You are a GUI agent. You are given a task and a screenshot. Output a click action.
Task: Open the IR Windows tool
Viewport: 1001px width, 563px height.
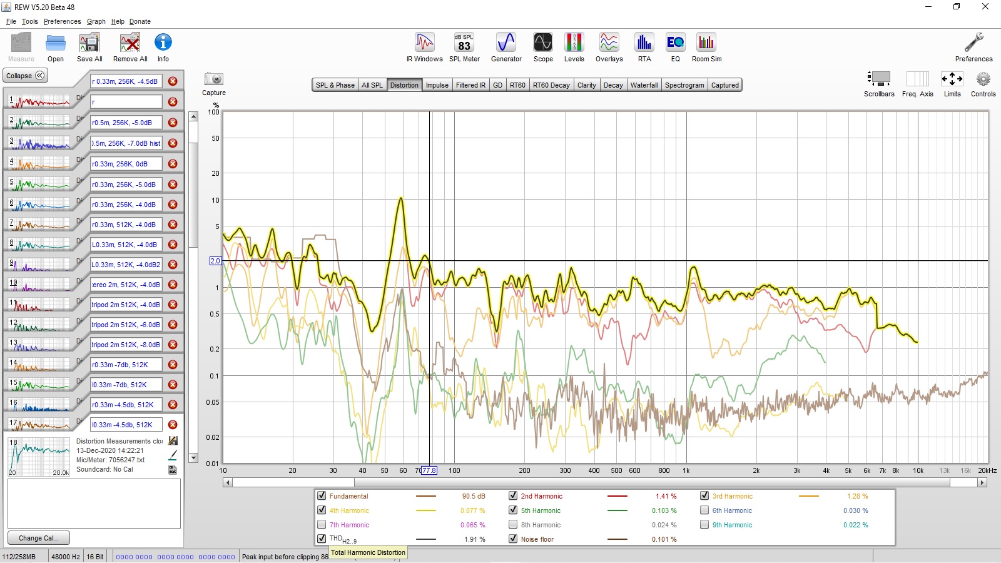425,43
